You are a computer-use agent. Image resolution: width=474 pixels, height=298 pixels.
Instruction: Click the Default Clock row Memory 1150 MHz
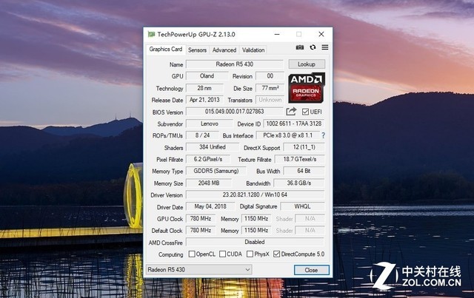tap(256, 231)
